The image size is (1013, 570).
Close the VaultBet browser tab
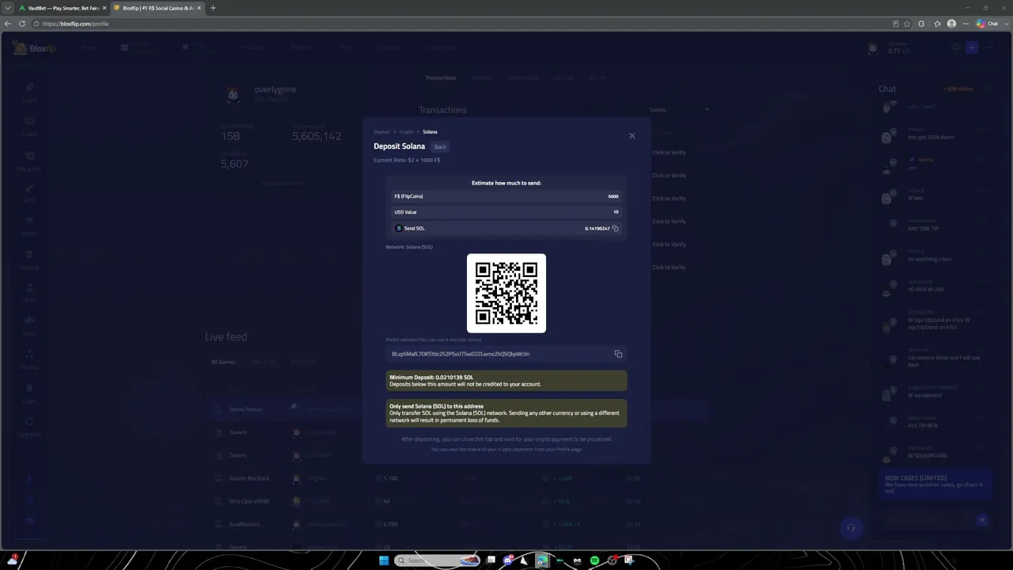[x=103, y=8]
